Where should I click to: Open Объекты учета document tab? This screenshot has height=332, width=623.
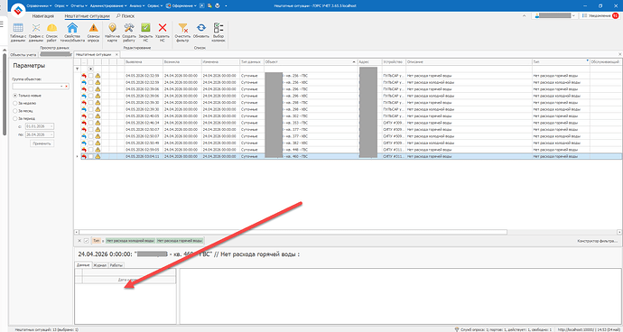click(x=23, y=54)
